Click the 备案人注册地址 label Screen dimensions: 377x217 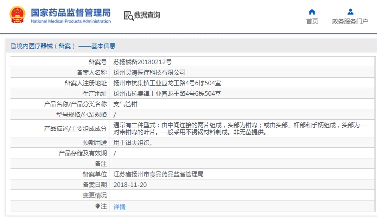click(x=86, y=83)
